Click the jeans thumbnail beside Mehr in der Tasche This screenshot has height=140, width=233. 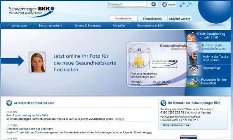click(x=193, y=59)
